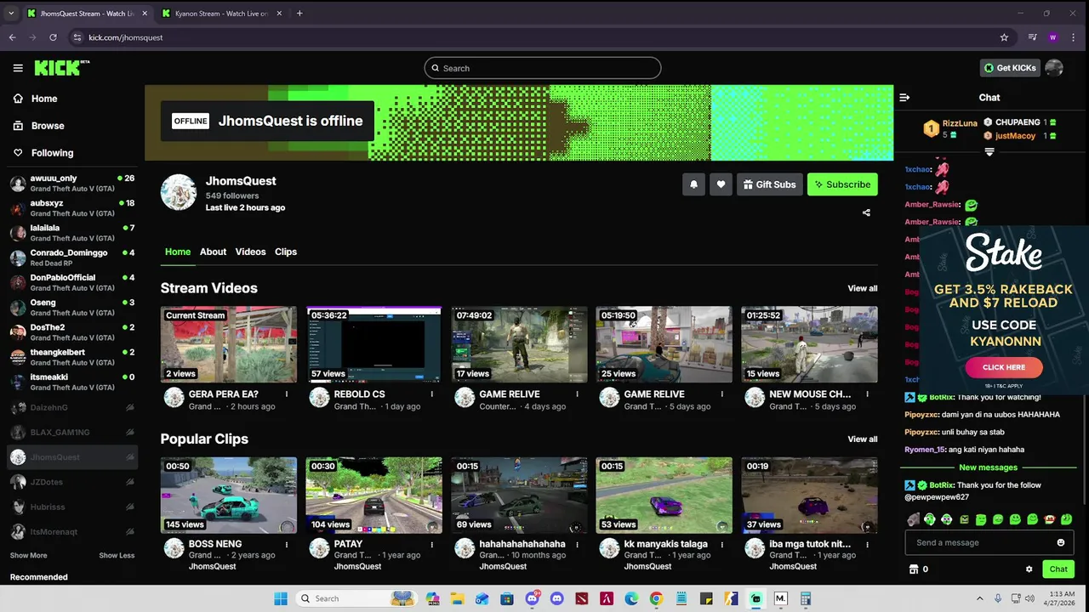Open File Explorer from the taskbar

tap(457, 598)
